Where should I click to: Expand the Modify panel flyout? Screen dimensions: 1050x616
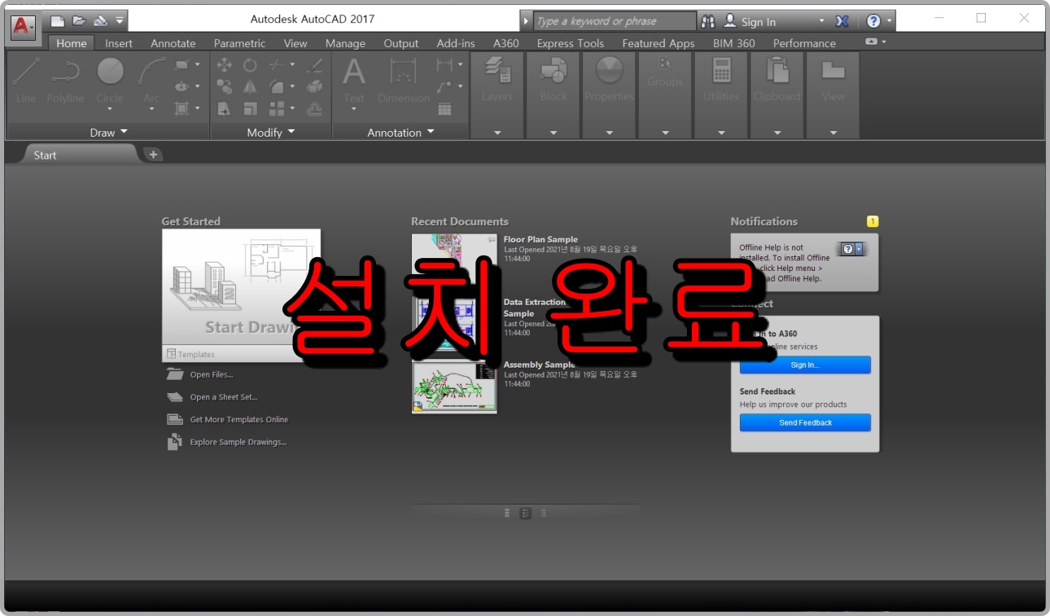point(272,132)
